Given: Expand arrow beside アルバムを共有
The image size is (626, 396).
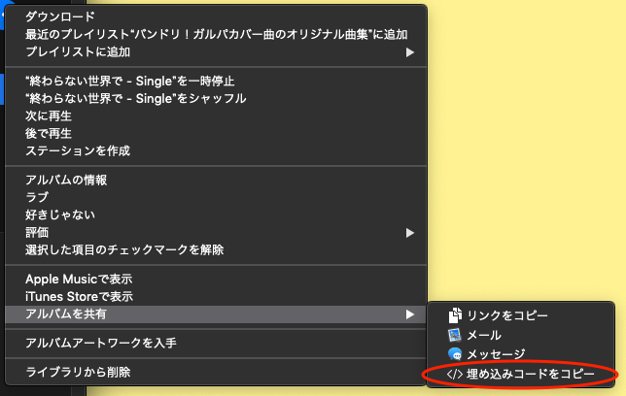Looking at the screenshot, I should pos(410,314).
